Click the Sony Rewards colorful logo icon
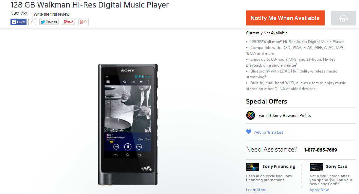This screenshot has width=359, height=194. tap(250, 115)
